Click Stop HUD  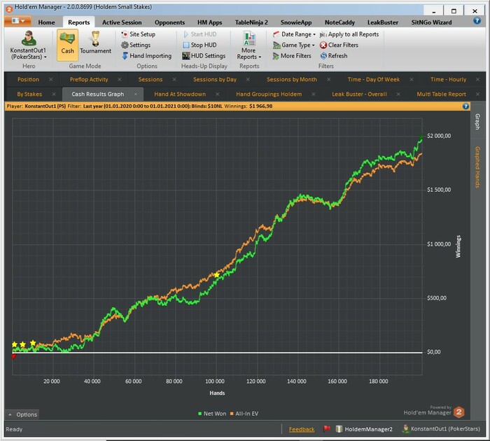point(199,45)
